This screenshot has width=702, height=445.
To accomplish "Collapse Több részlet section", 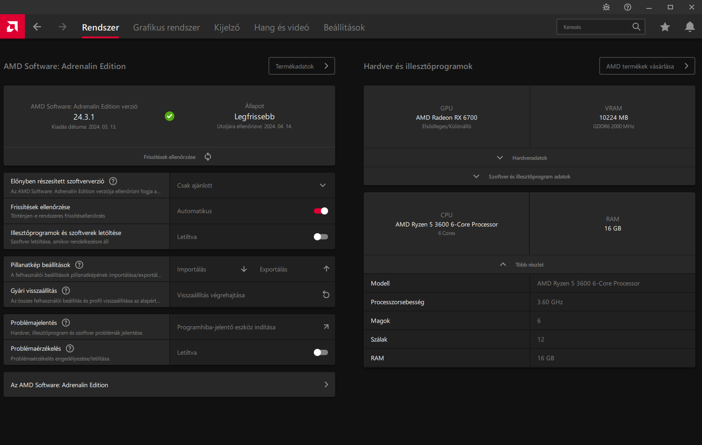I will click(529, 265).
